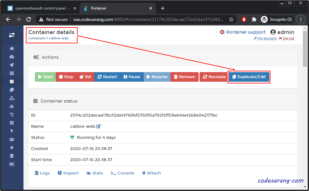Open Containers server icon in sidebar

[12, 81]
